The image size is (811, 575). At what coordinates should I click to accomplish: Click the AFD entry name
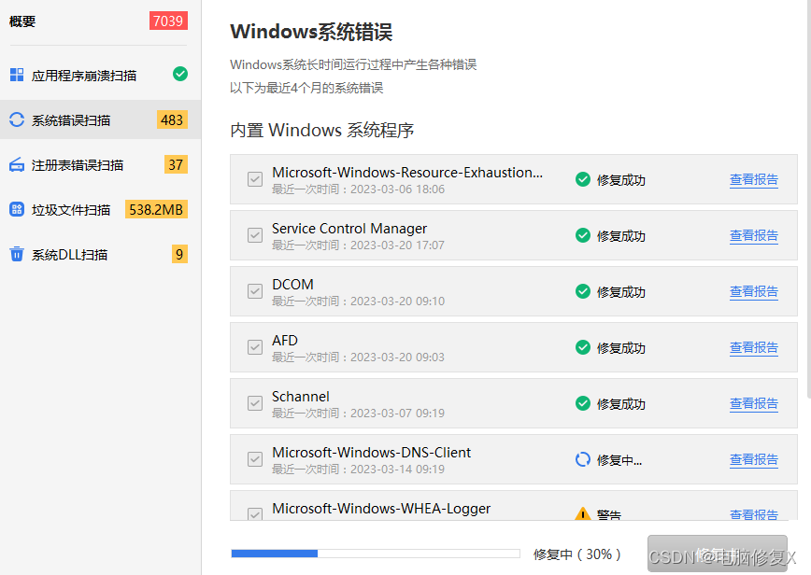pos(285,341)
